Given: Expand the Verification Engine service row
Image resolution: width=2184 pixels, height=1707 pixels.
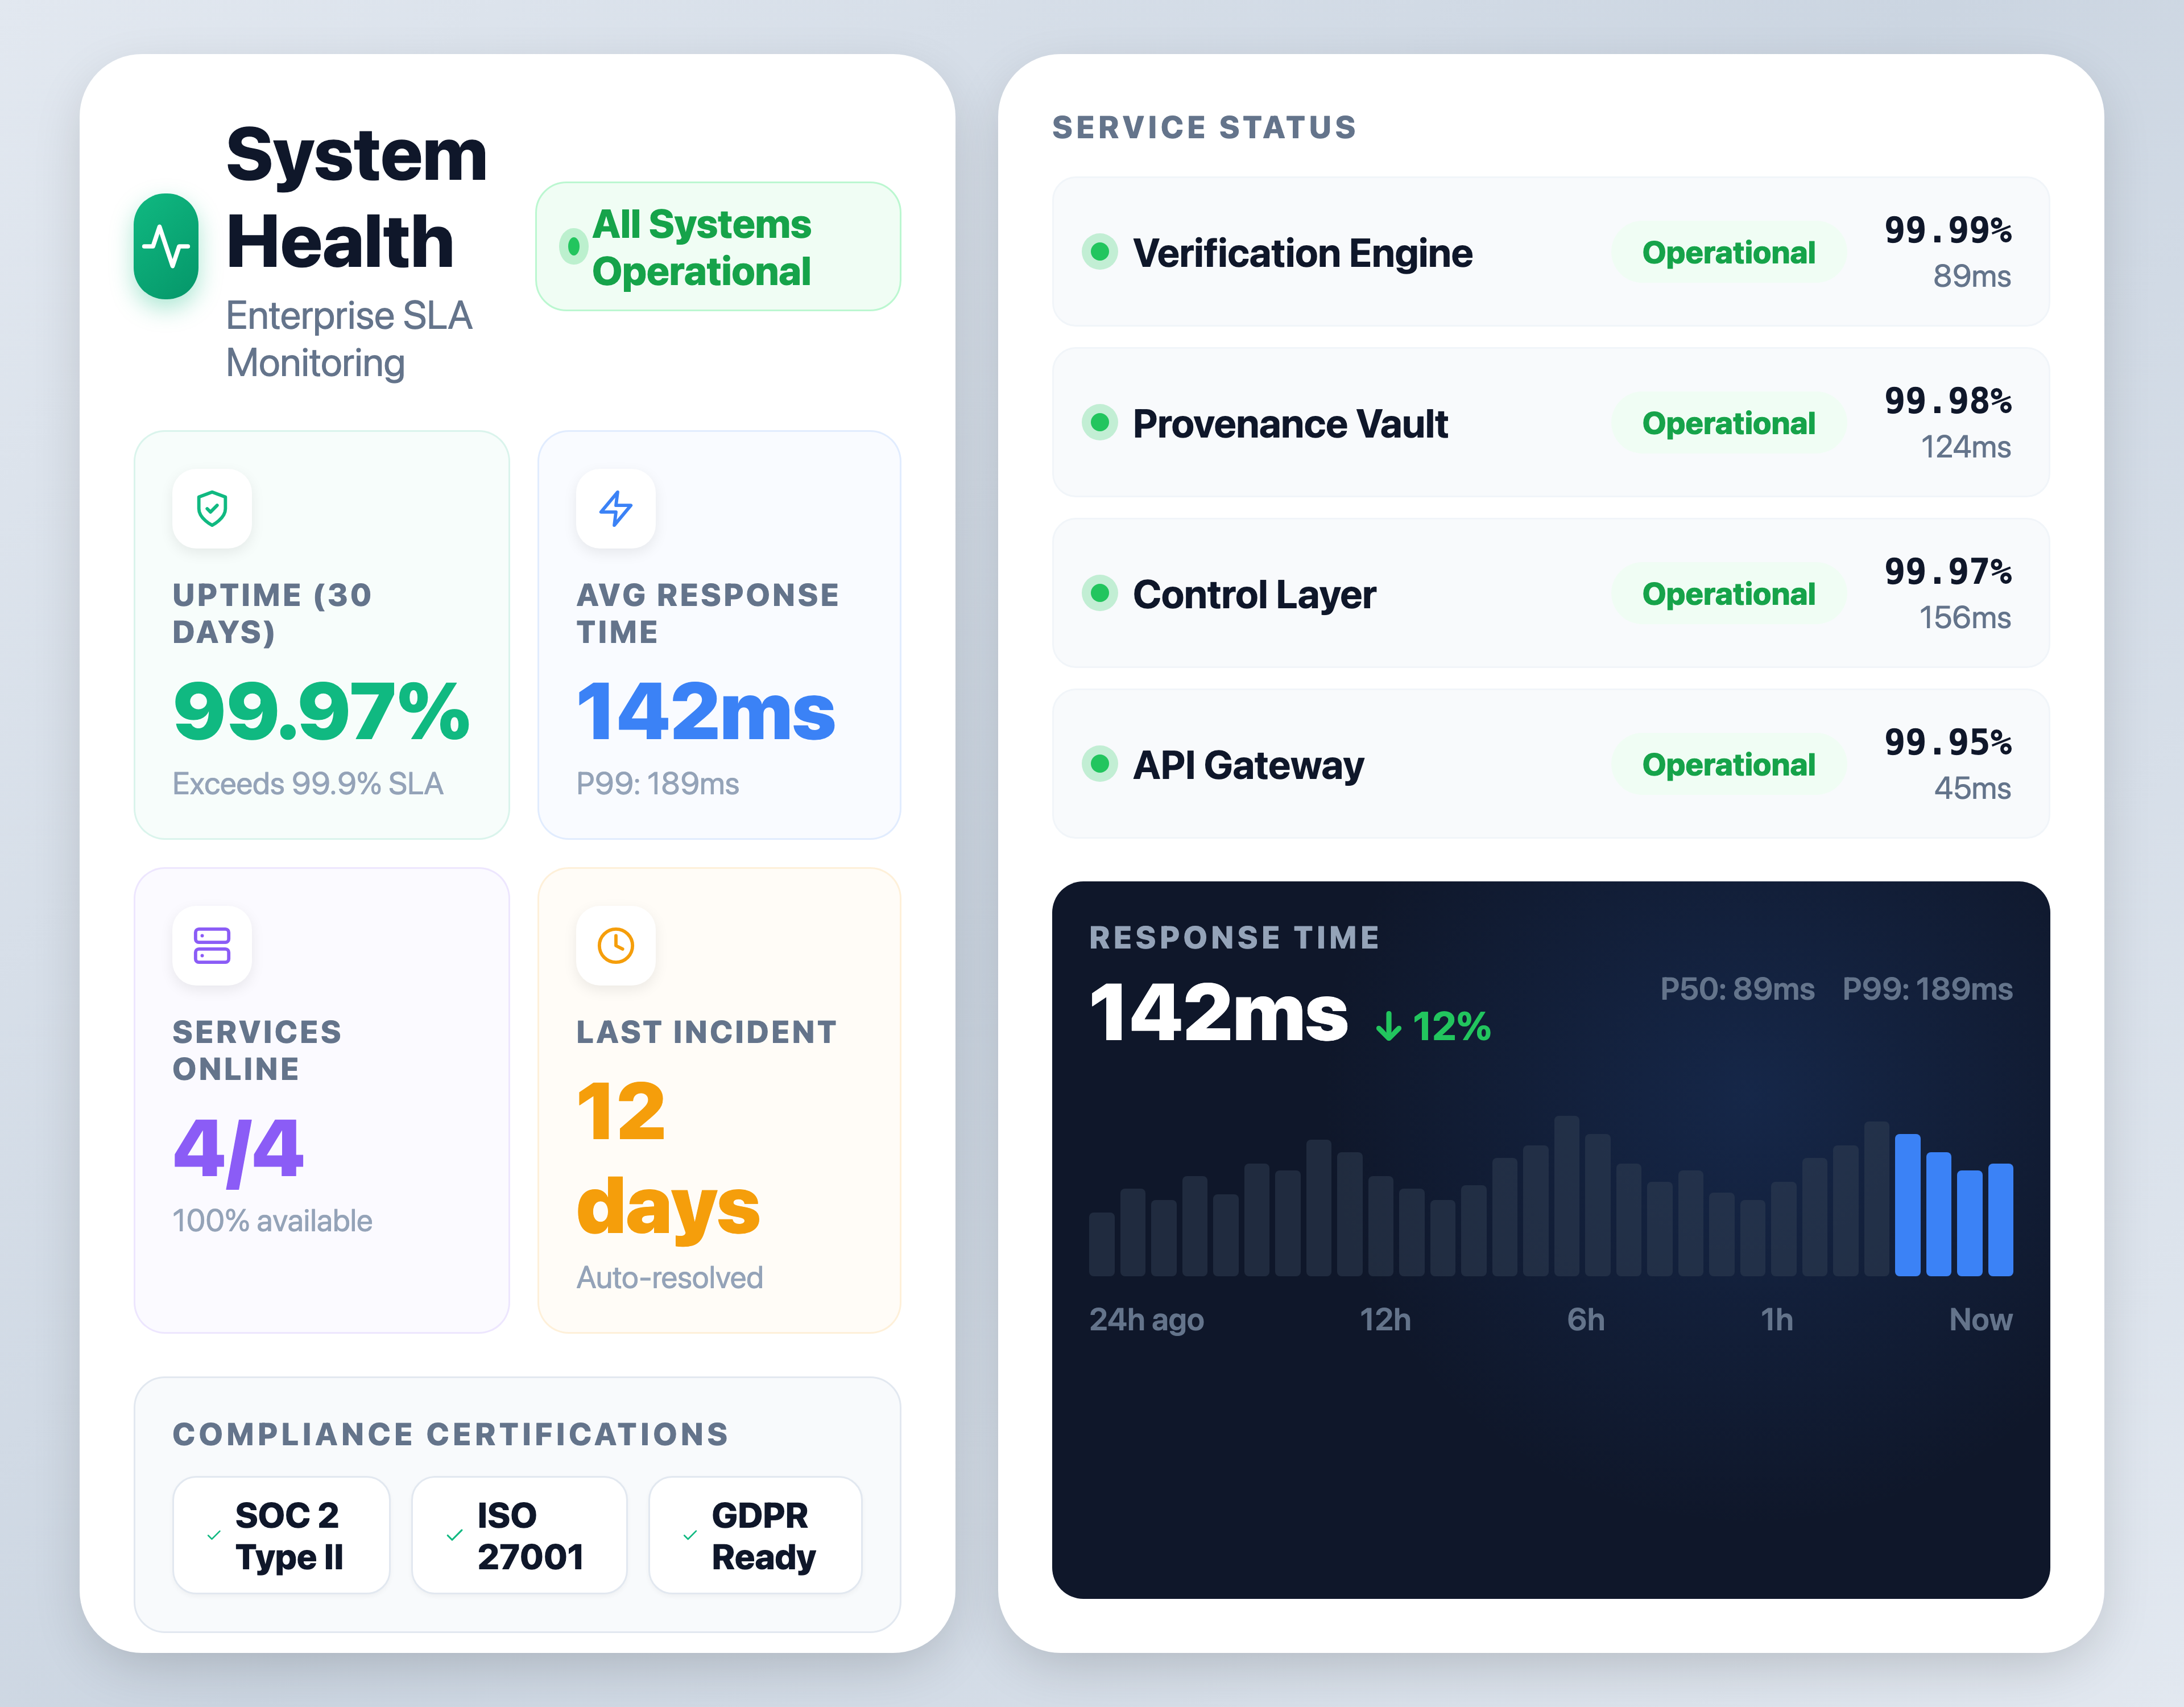Looking at the screenshot, I should click(x=1550, y=252).
